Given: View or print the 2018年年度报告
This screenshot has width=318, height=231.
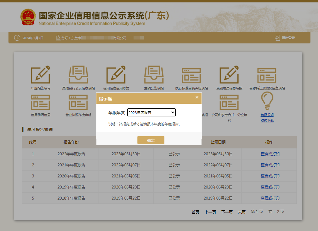Looking at the screenshot, I should pyautogui.click(x=270, y=198).
